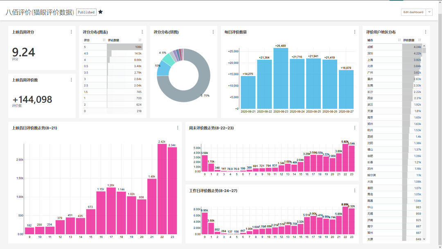The height and width of the screenshot is (249, 442).
Task: Click the rating 4 row with 8.66k
Action: point(113,60)
